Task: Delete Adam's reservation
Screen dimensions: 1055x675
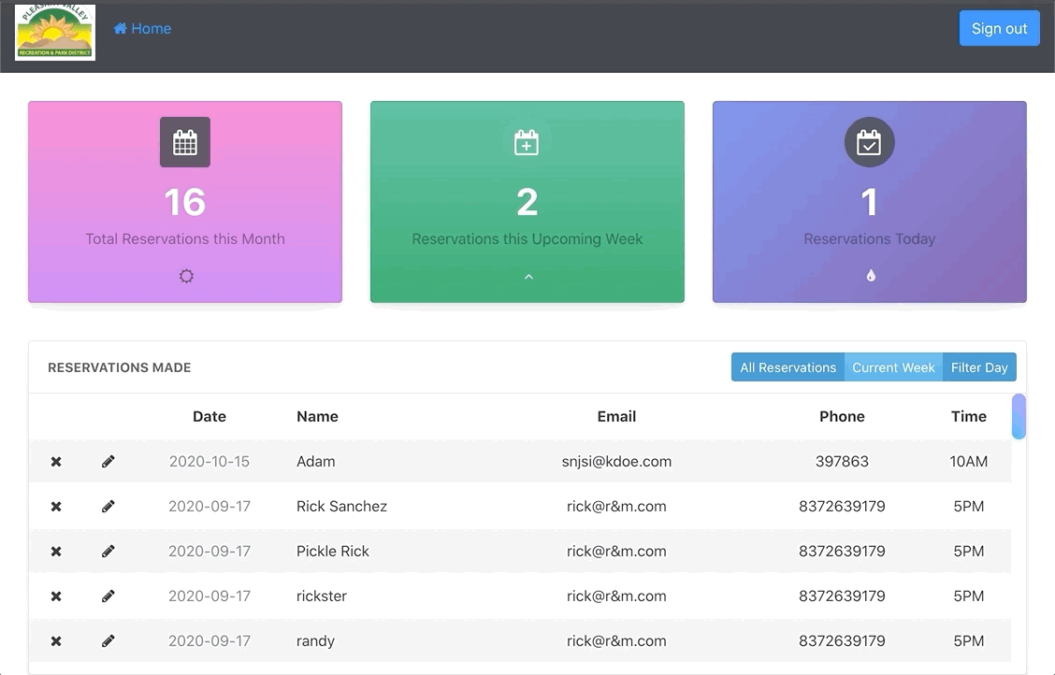Action: (x=56, y=462)
